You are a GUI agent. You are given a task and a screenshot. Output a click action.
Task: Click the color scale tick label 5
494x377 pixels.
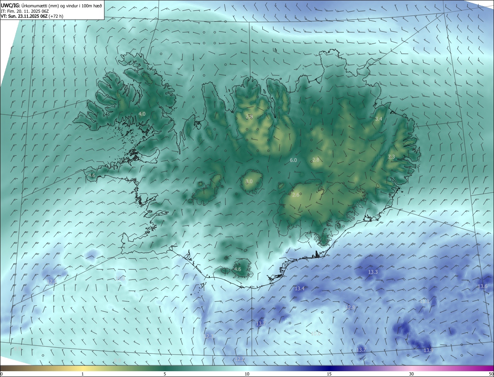(x=165, y=374)
